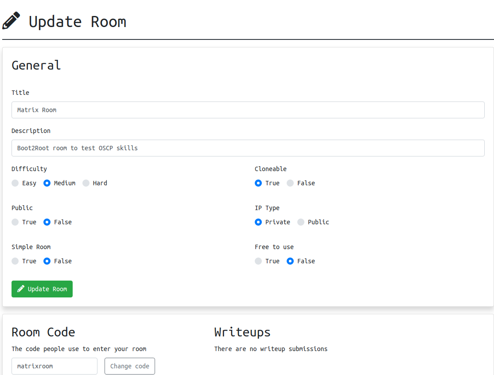Image resolution: width=494 pixels, height=375 pixels.
Task: Submit with the green Update Room button
Action: click(42, 289)
